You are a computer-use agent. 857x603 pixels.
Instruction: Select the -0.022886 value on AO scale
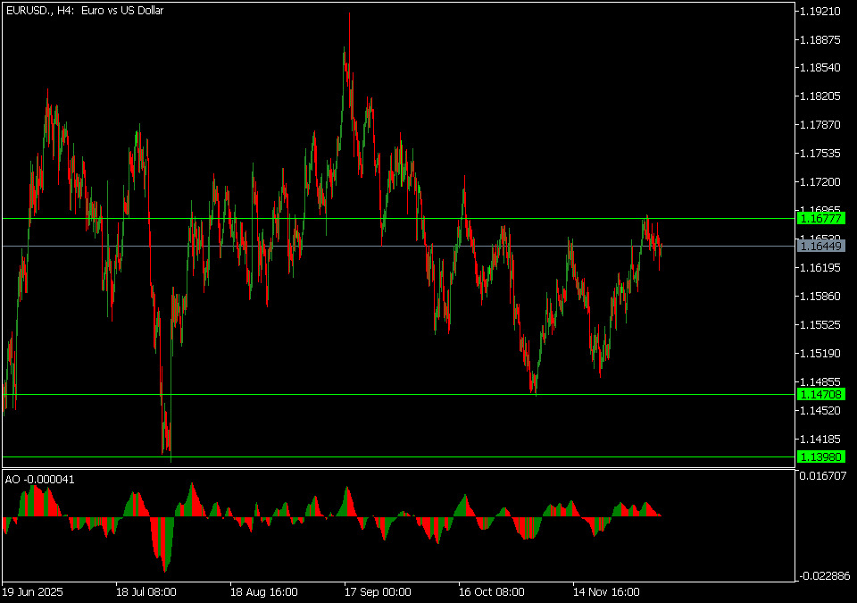(x=822, y=576)
